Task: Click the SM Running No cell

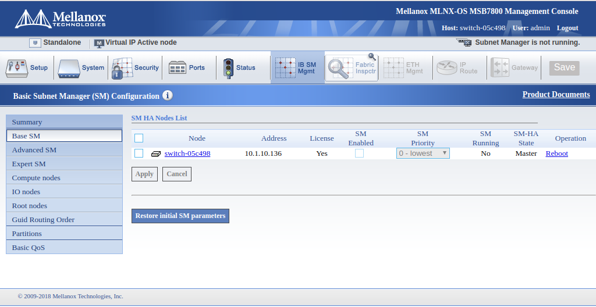Action: point(485,153)
